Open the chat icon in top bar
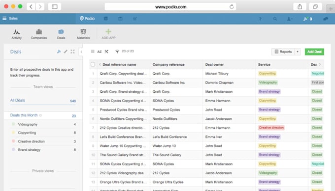This screenshot has height=191, width=335. click(325, 19)
